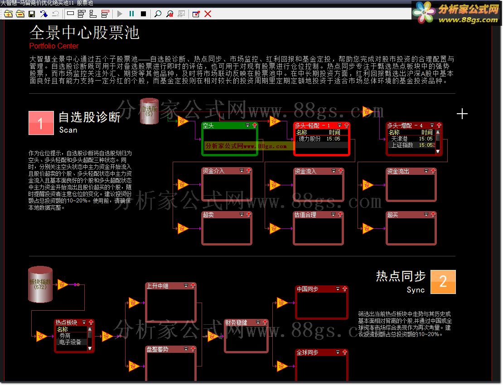
Task: Click the red up arrow on 热点板块 box
Action: [x=91, y=322]
